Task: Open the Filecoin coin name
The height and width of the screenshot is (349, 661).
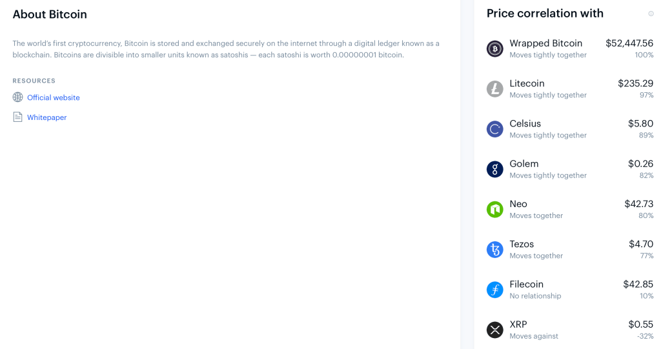Action: click(x=527, y=284)
